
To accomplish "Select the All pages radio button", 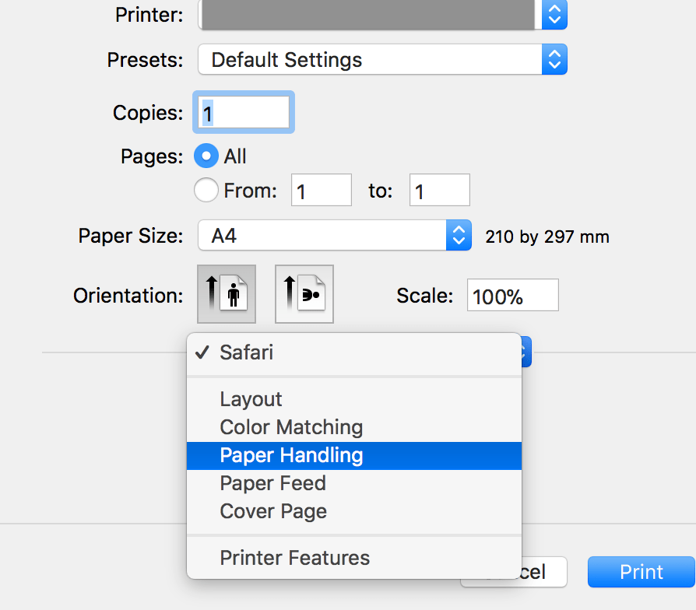I will point(206,156).
